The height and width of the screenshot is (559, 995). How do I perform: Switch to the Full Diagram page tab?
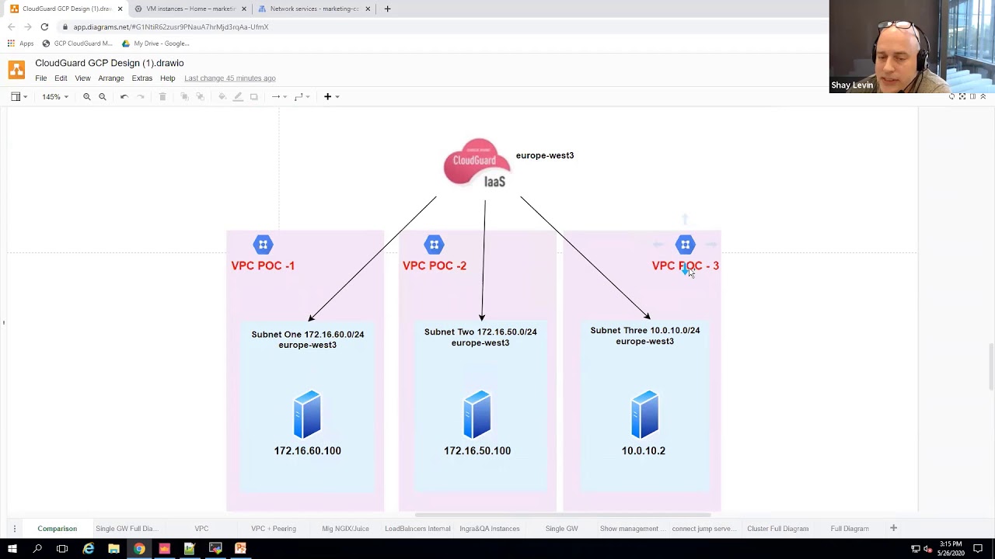(850, 529)
